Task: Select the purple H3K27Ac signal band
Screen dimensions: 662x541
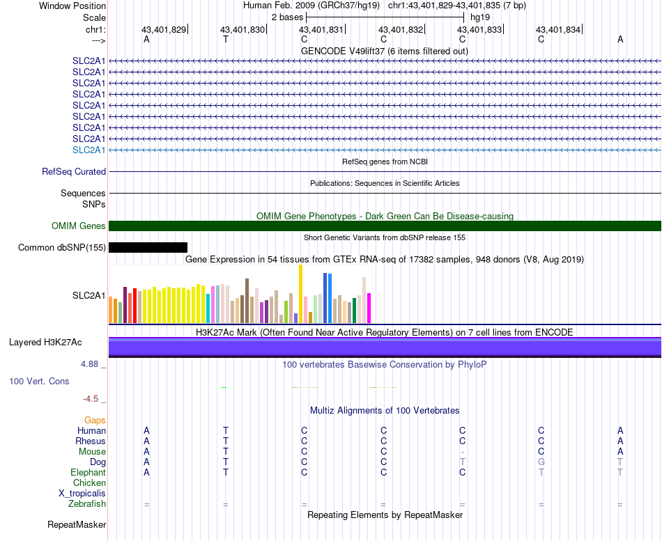Action: click(385, 347)
